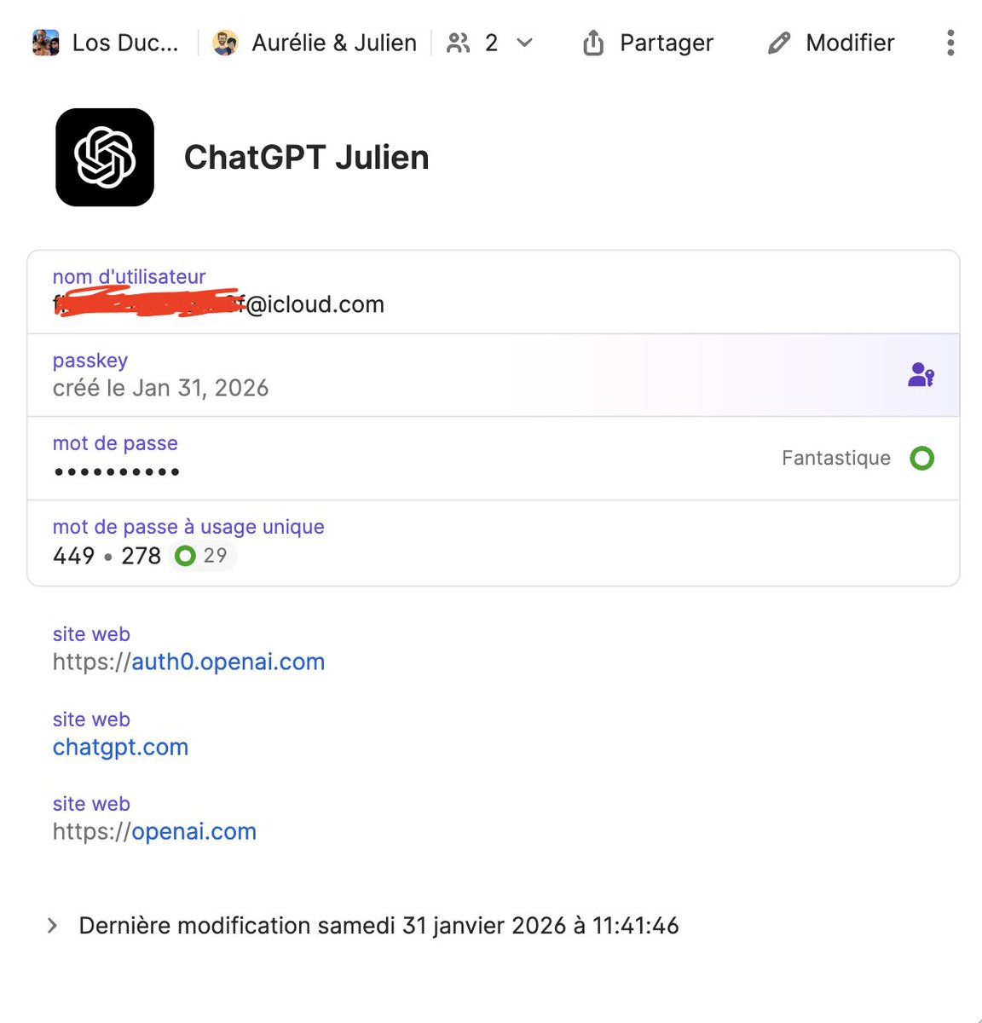This screenshot has height=1023, width=982.
Task: Click the green password strength circle
Action: (922, 459)
